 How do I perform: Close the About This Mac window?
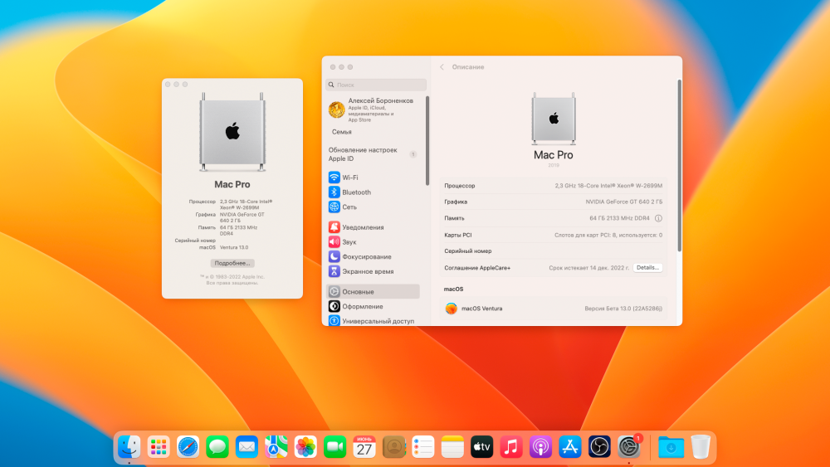pyautogui.click(x=168, y=85)
